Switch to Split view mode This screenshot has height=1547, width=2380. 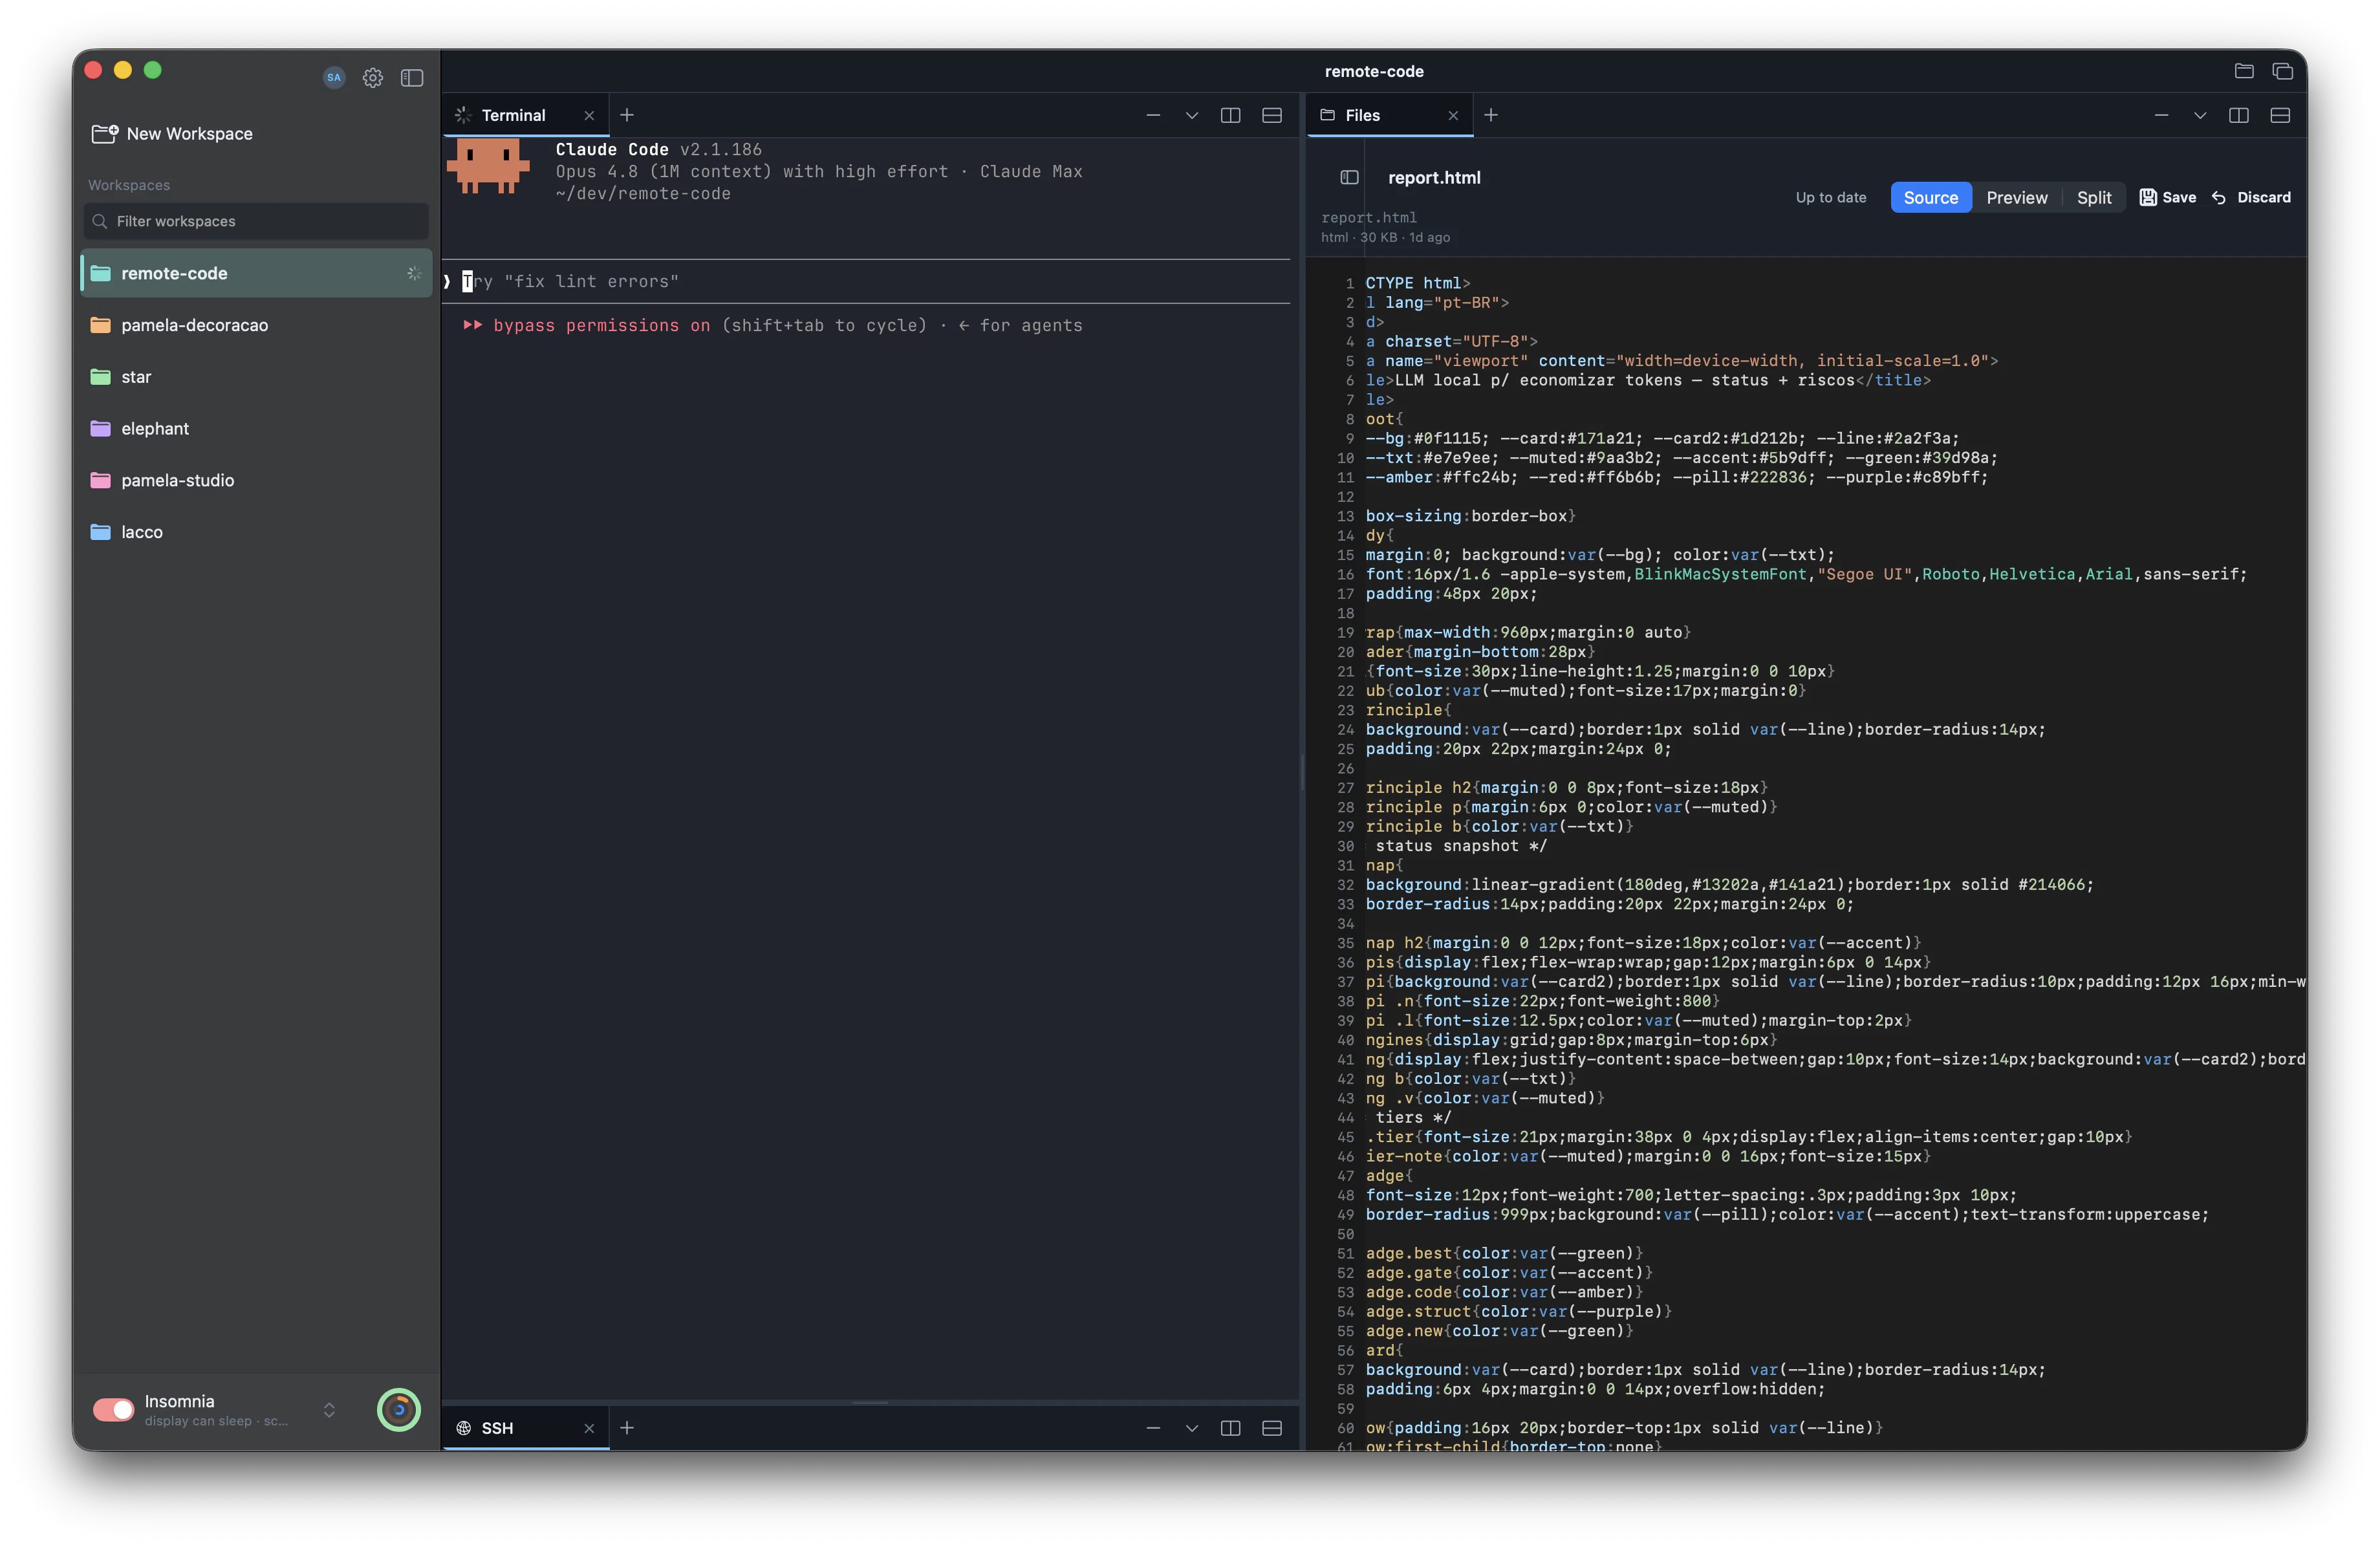pos(2093,197)
